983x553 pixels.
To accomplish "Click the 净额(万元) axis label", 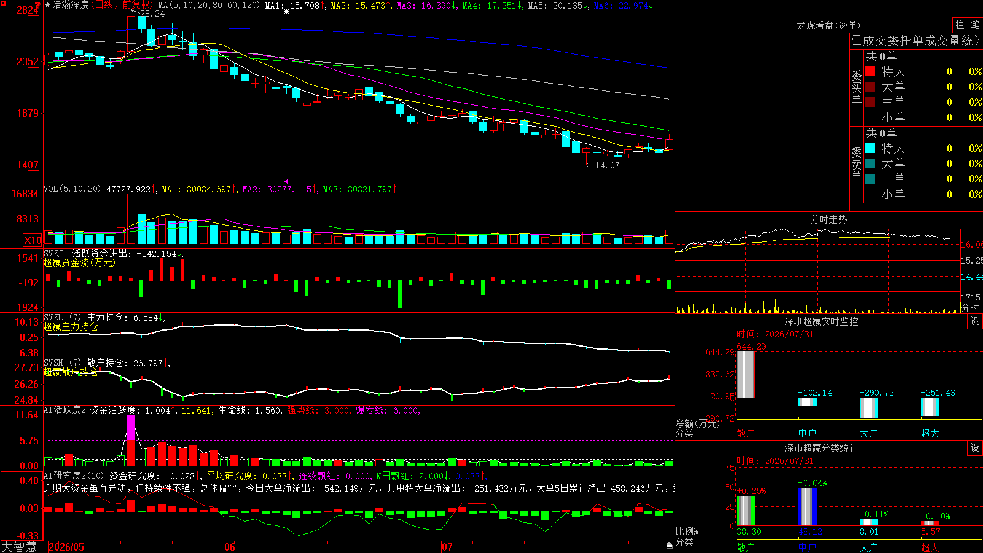I will coord(697,423).
